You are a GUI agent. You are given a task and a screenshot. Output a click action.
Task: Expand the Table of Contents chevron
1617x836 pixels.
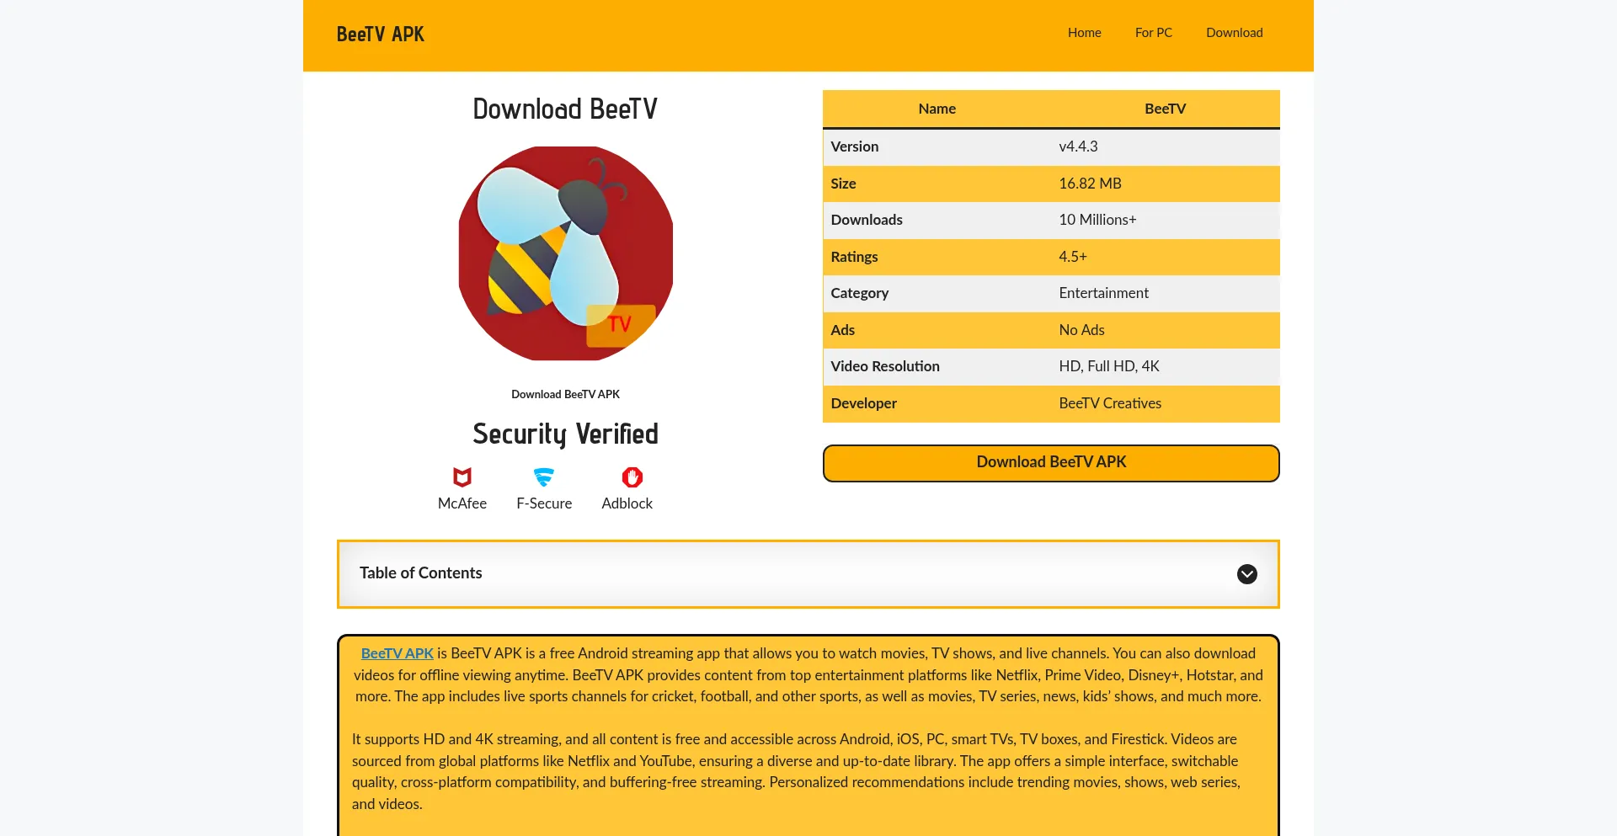1246,574
